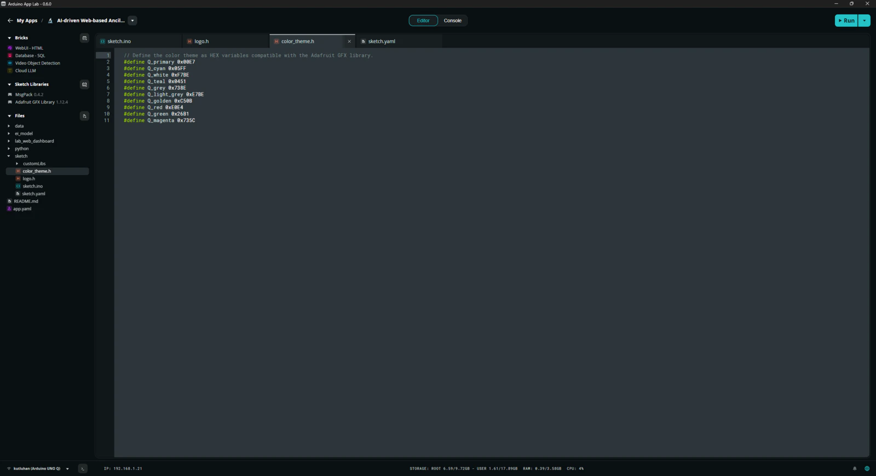
Task: Go to My Apps breadcrumb link
Action: pyautogui.click(x=27, y=21)
